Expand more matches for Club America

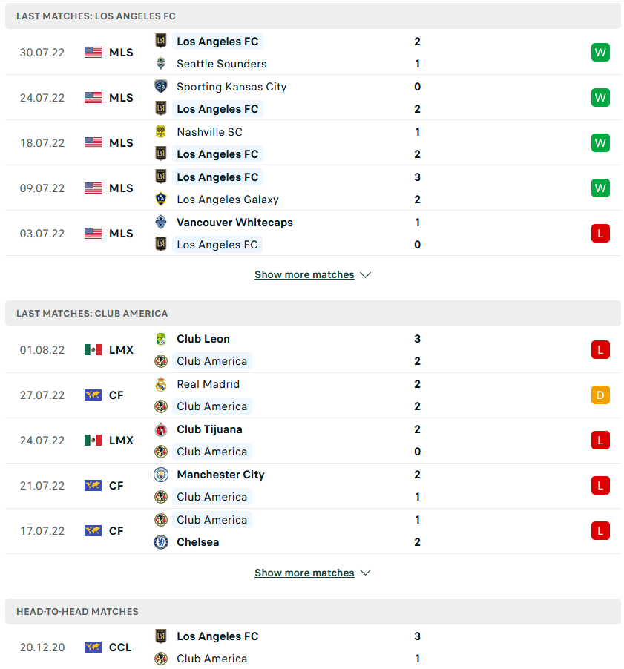pyautogui.click(x=304, y=573)
